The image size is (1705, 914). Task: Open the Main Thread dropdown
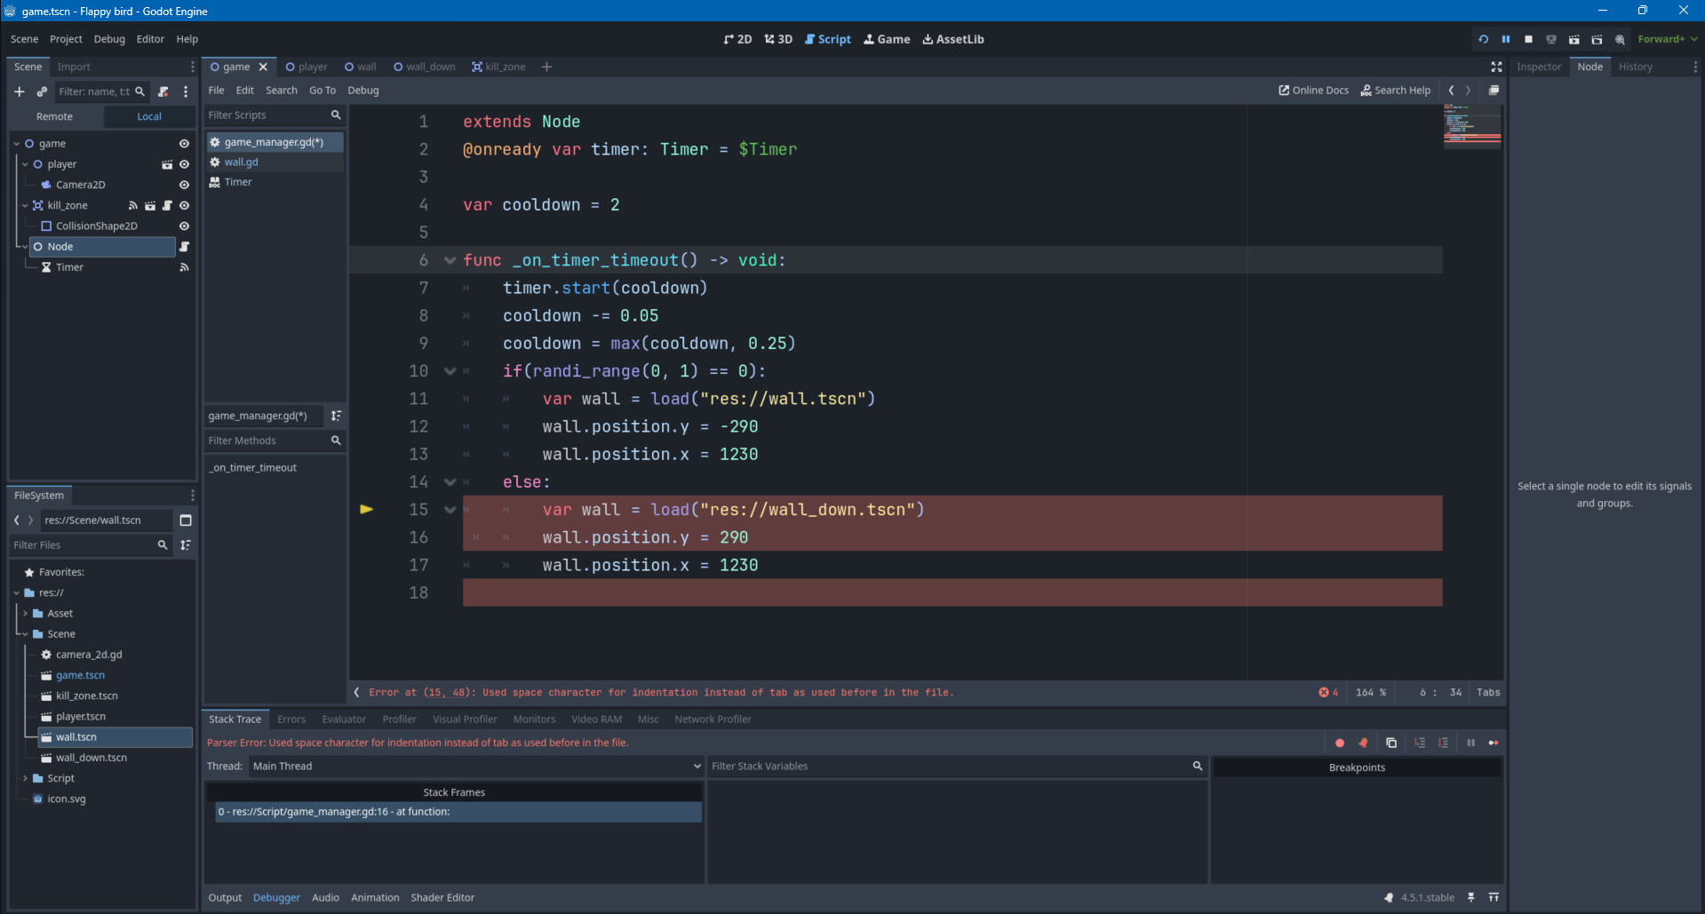coord(476,767)
